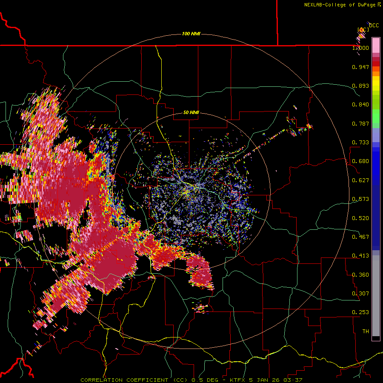
Task: Click the gray bottom segment of the color bar
Action: [376, 296]
